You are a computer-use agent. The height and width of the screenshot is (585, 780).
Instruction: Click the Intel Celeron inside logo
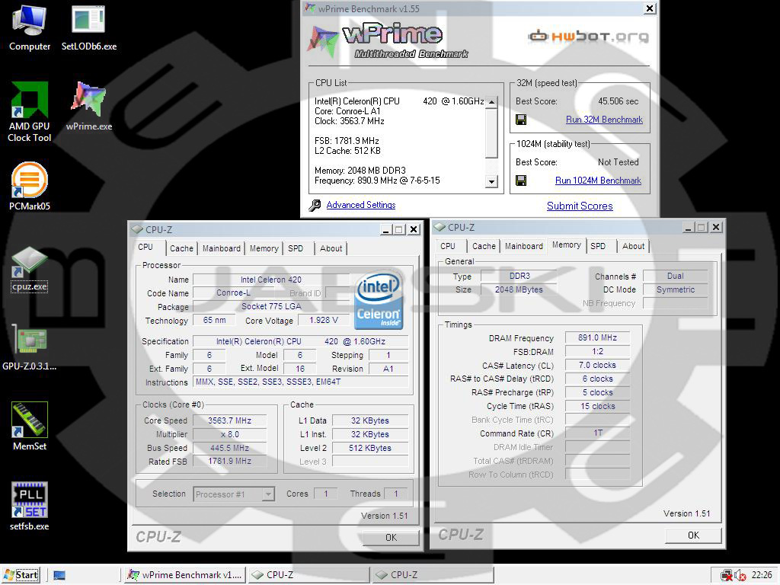379,300
